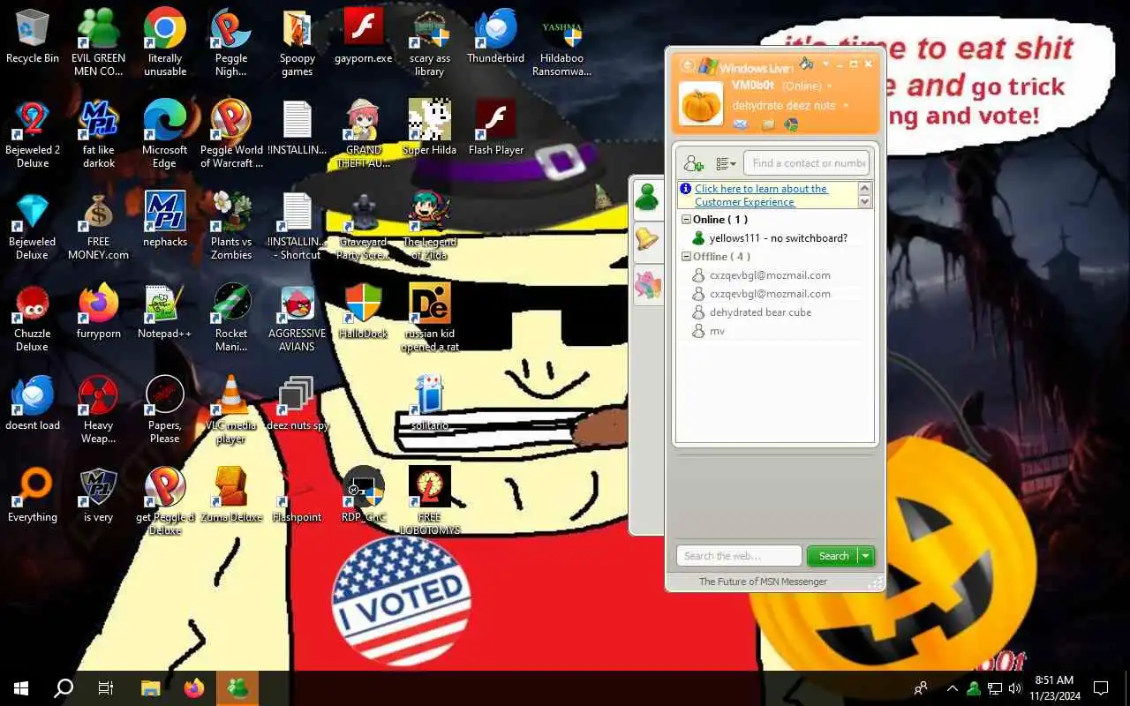Screen dimensions: 1130x706
Task: Launch the scary ass library shortcut
Action: 430,43
